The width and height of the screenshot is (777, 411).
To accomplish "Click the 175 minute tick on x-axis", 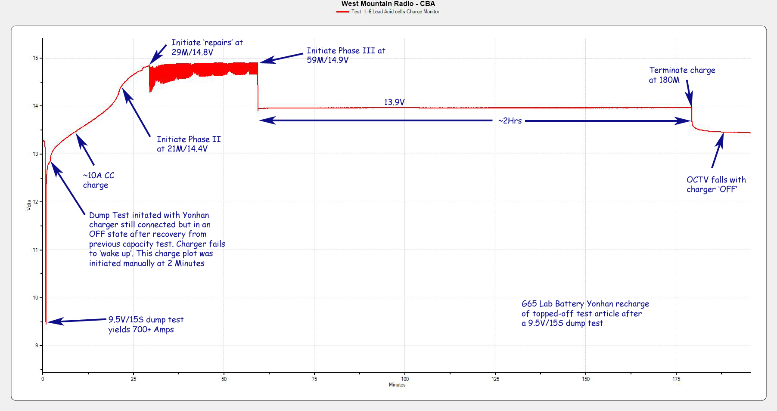I will pos(676,379).
